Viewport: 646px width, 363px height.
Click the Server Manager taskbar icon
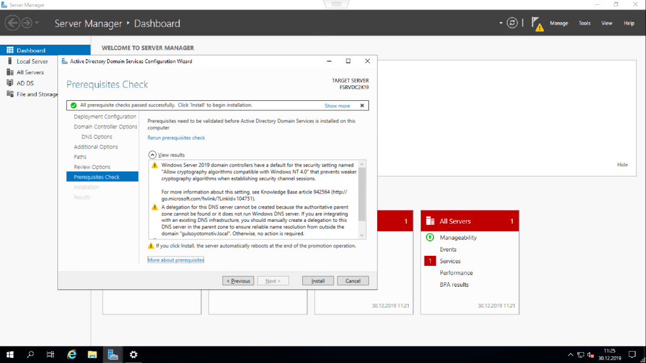click(113, 355)
